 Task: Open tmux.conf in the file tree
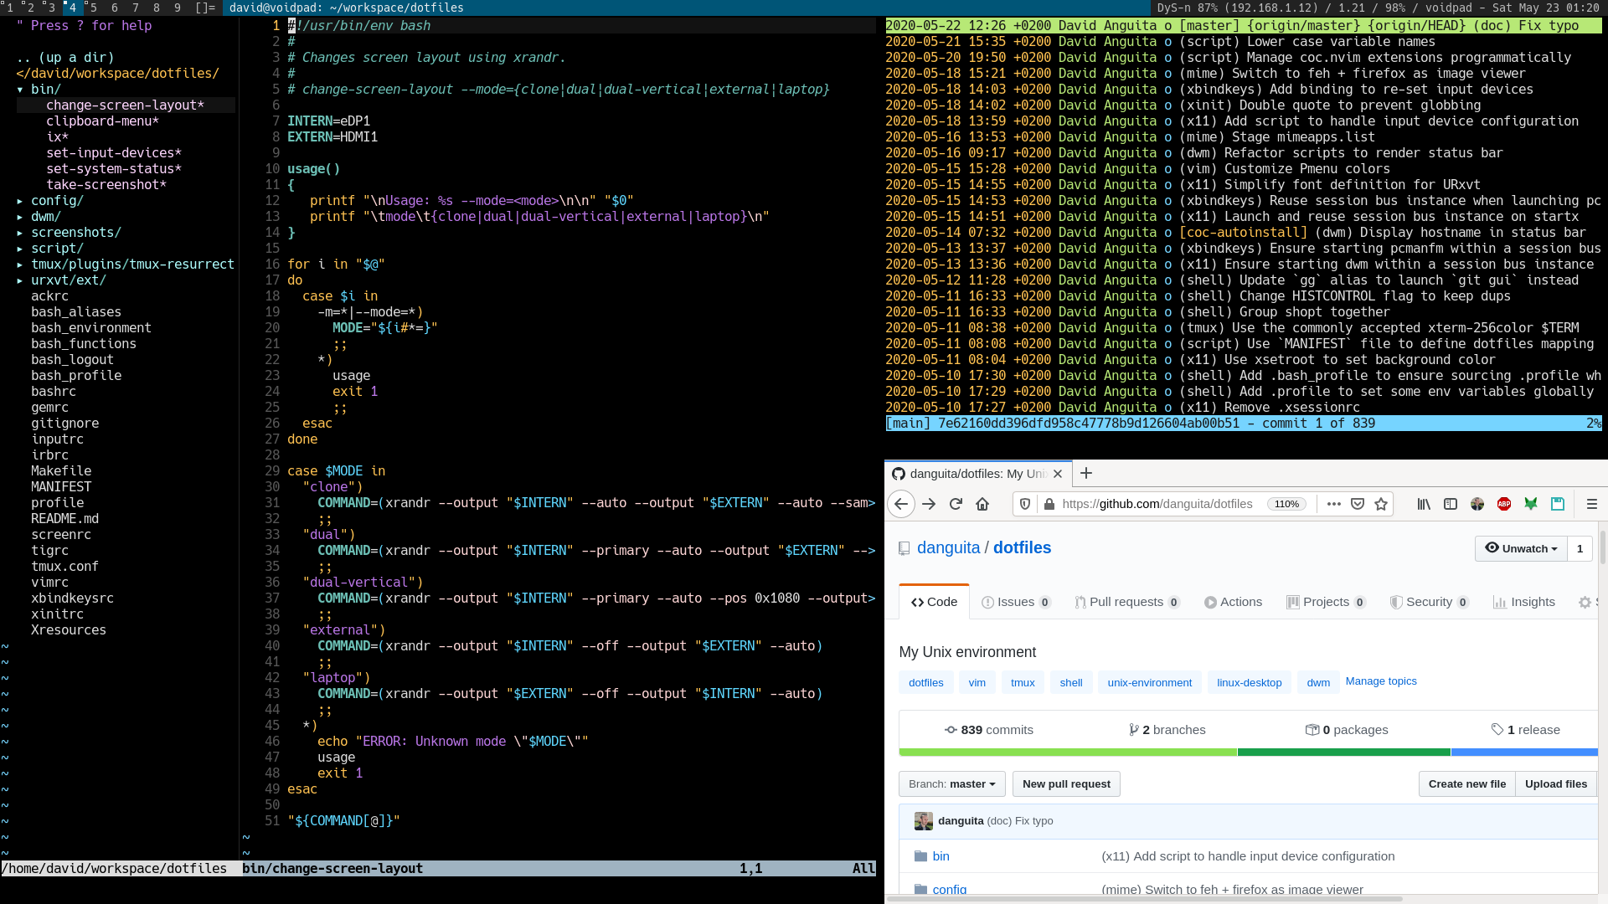pyautogui.click(x=64, y=567)
